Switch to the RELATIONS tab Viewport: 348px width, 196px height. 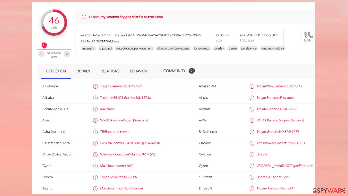point(110,71)
